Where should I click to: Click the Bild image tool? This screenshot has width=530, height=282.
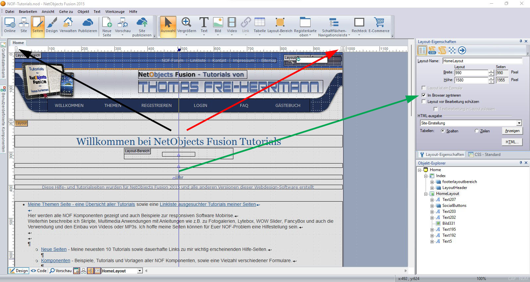tap(218, 25)
